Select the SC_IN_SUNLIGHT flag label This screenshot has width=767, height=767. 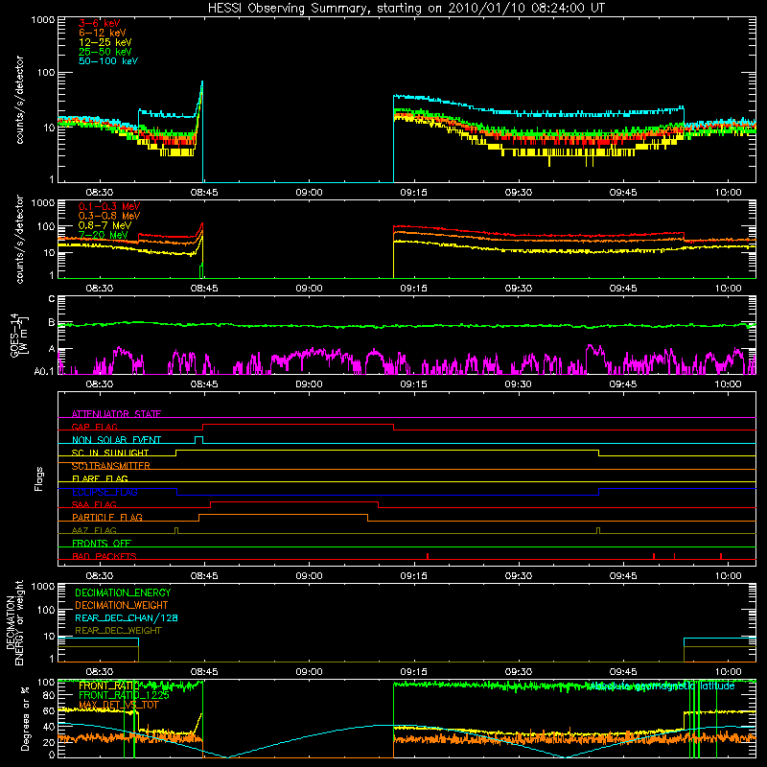(x=110, y=453)
